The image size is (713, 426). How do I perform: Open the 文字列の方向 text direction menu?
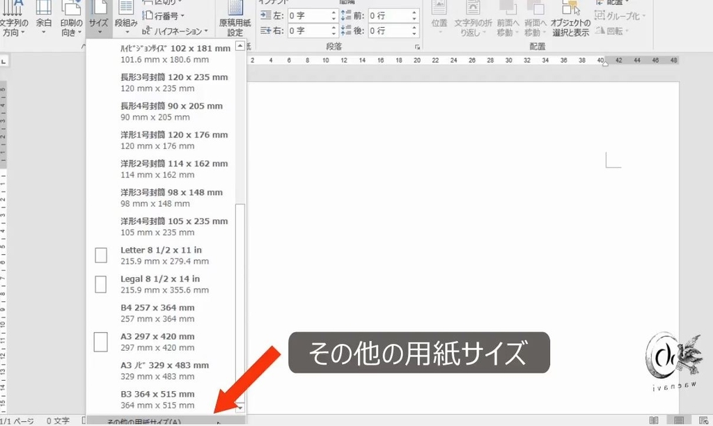point(13,19)
